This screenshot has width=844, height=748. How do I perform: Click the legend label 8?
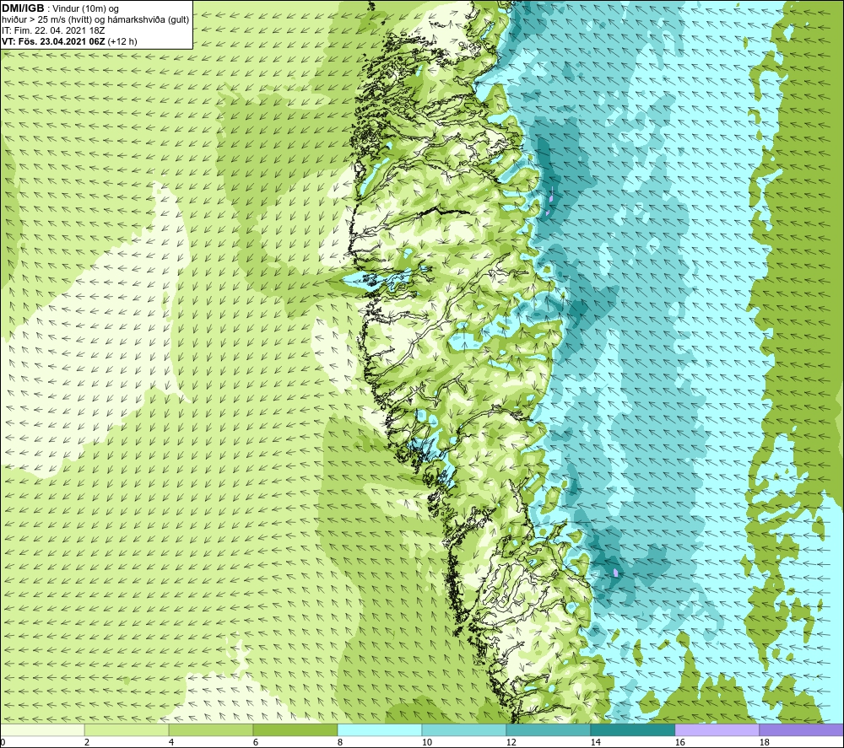tap(340, 742)
